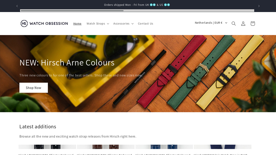
Task: Open the blue fabric watch strap thumbnail
Action: click(x=223, y=147)
